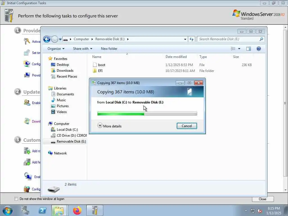The height and width of the screenshot is (216, 288).
Task: Expand dropdown arrow after Removable Disk (E:) breadcrumb
Action: [128, 39]
